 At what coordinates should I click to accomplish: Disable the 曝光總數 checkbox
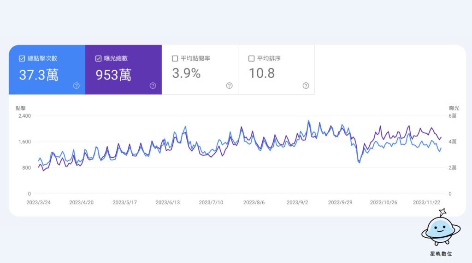[x=98, y=58]
